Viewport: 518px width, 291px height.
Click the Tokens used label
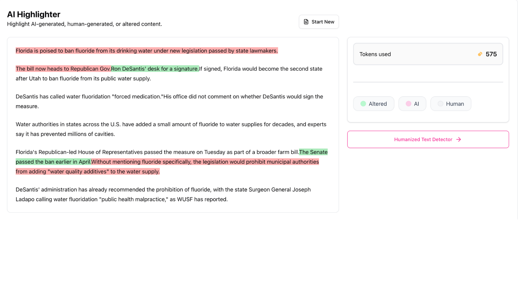[x=375, y=54]
